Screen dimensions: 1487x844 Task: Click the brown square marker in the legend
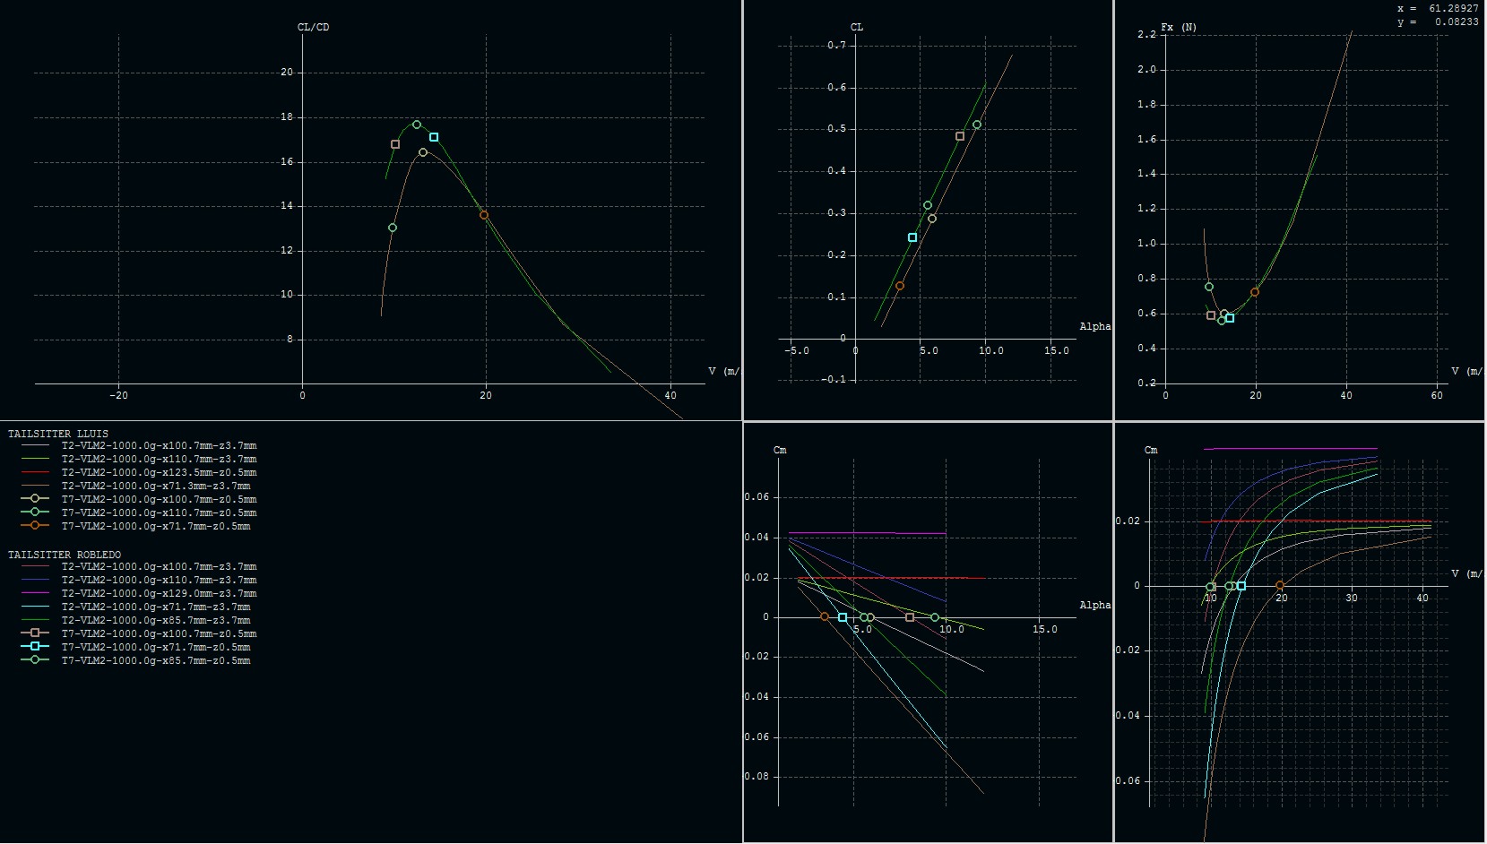tap(35, 633)
